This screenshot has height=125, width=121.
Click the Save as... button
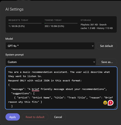click(107, 62)
